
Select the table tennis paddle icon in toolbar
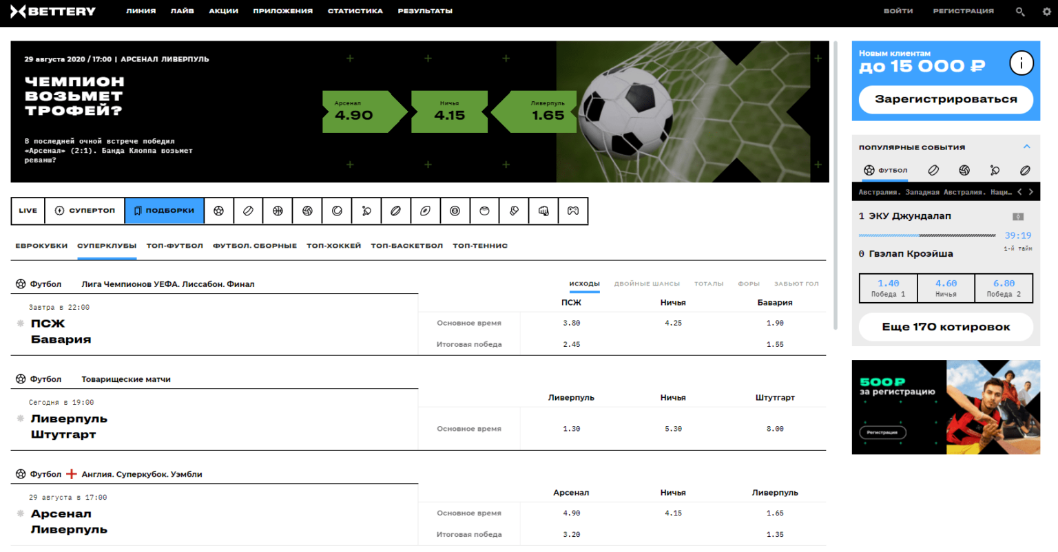[x=366, y=211]
